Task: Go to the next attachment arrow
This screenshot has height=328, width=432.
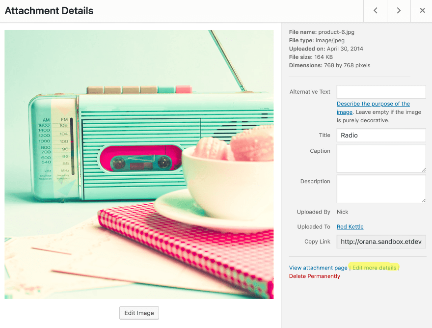Action: 399,11
